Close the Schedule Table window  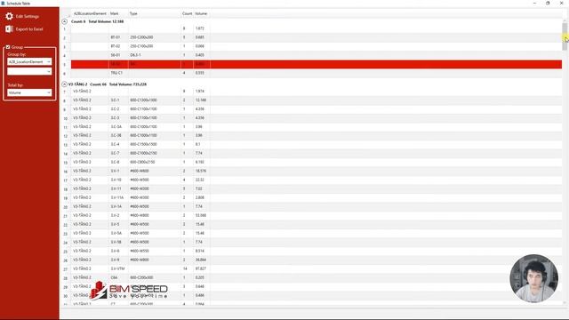click(561, 3)
